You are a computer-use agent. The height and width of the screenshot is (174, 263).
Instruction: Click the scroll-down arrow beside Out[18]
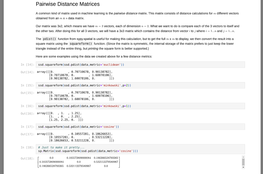243,167
